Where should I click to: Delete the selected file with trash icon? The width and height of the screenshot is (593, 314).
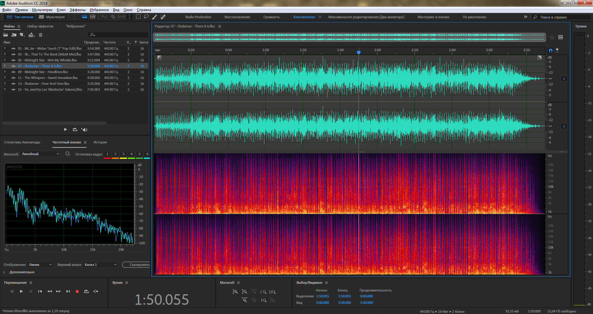(40, 35)
